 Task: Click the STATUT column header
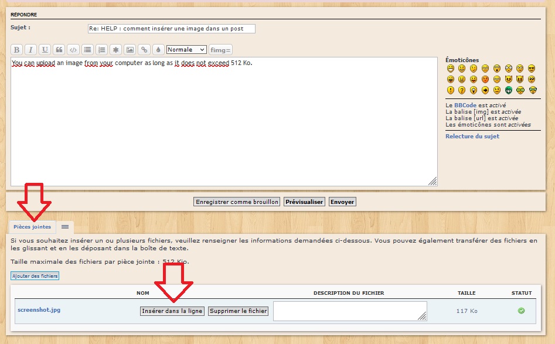(522, 293)
